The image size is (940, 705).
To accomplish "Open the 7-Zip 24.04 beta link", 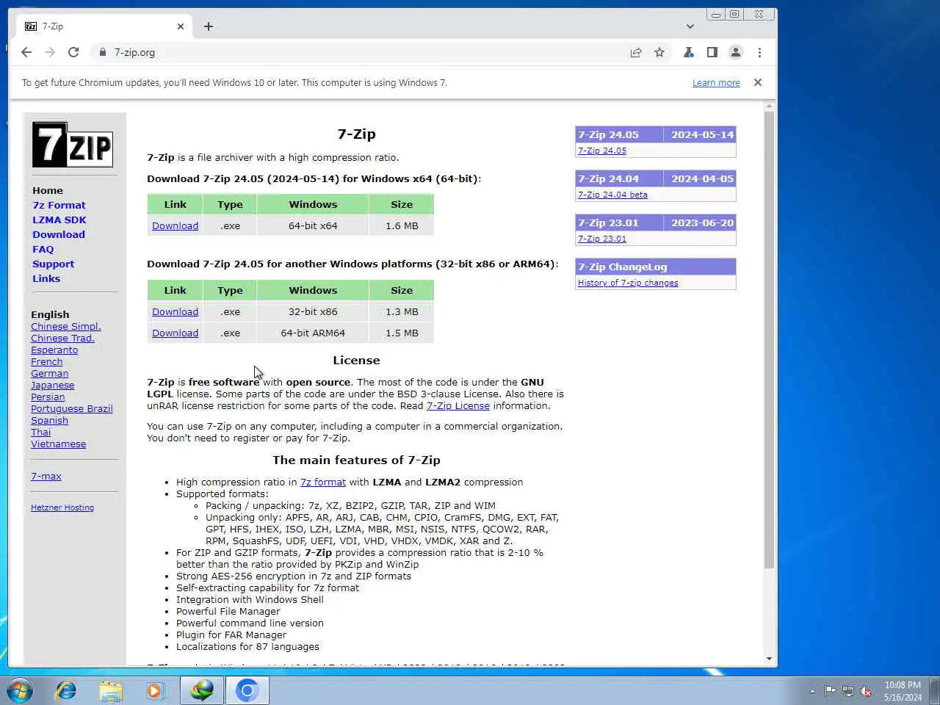I will click(x=612, y=195).
